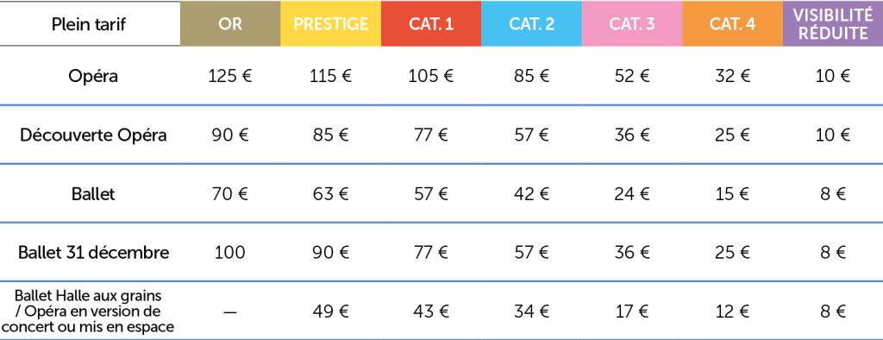The width and height of the screenshot is (883, 340).
Task: Click the 49 € Prestige price
Action: [x=330, y=312]
